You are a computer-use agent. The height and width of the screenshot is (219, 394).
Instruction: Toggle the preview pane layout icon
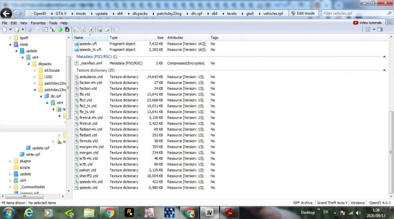tap(380, 30)
